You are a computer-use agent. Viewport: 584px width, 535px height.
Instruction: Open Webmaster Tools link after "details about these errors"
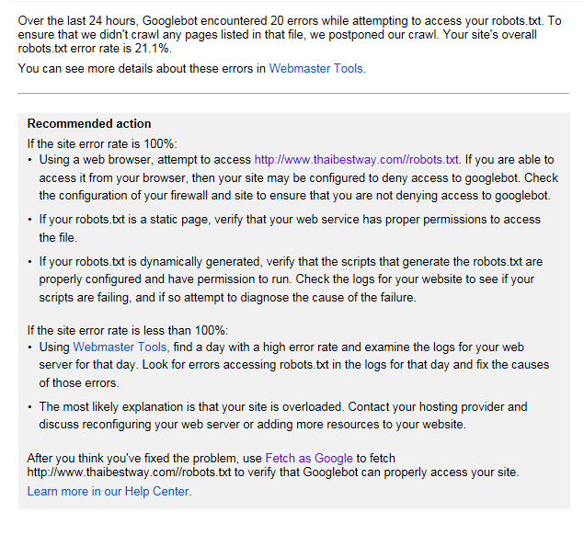point(316,68)
